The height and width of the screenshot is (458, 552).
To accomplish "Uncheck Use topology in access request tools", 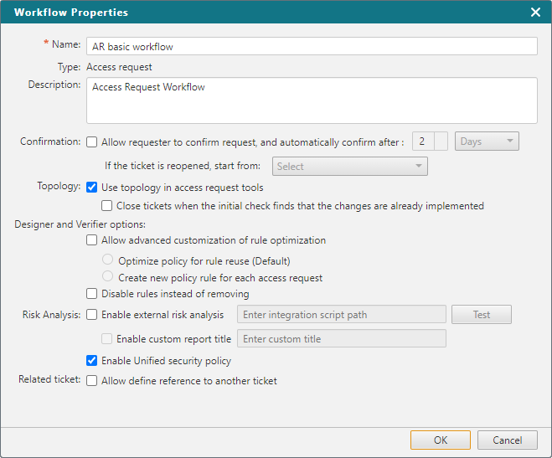I will click(92, 188).
